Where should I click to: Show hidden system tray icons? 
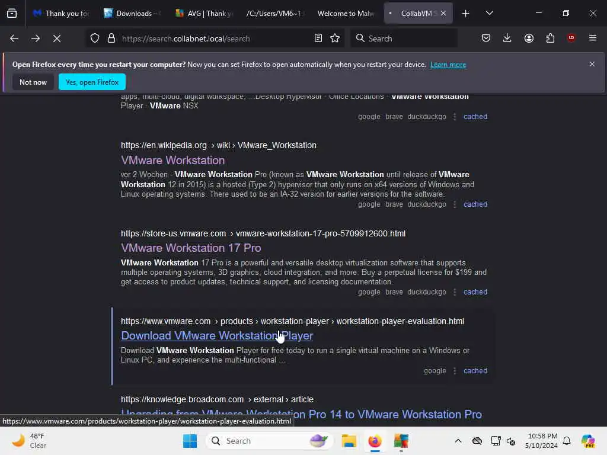458,441
